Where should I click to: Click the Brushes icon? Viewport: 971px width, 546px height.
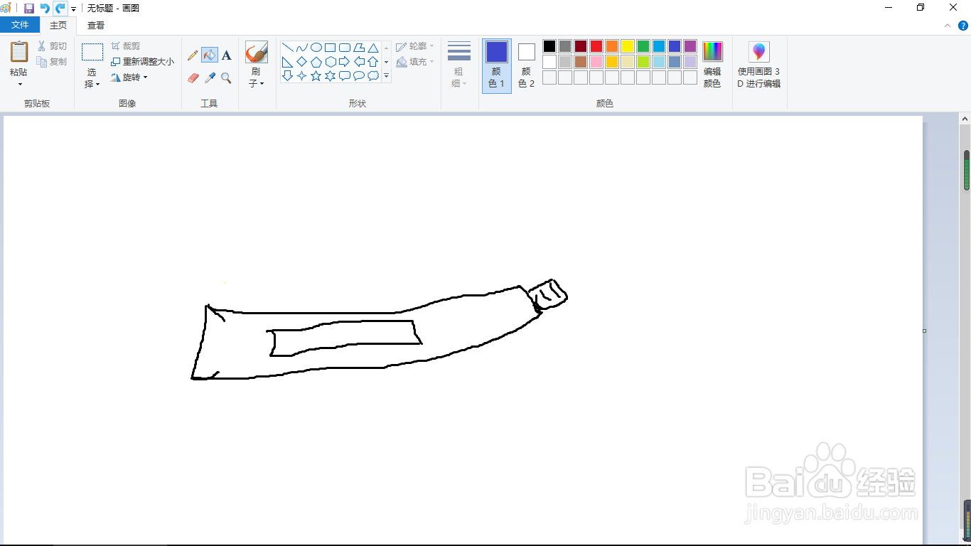coord(256,53)
